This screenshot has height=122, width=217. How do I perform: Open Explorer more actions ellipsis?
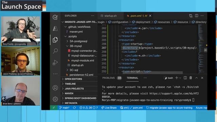click(x=93, y=16)
